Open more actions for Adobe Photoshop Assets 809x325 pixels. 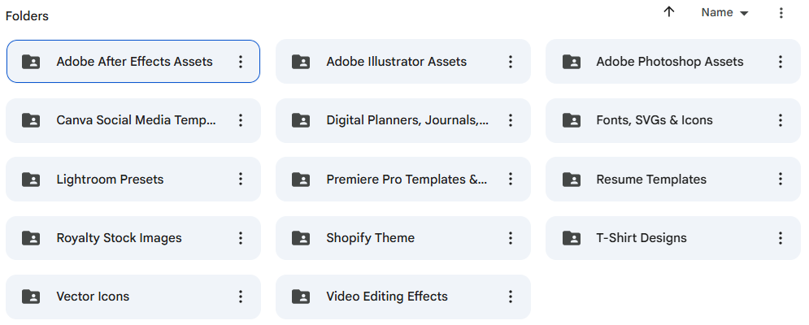[780, 62]
